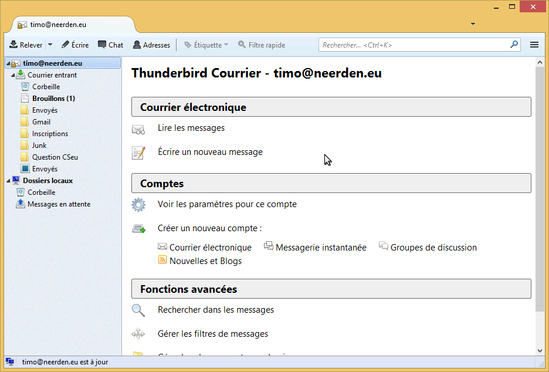Open the Relever dropdown arrow
This screenshot has width=549, height=372.
pyautogui.click(x=50, y=45)
